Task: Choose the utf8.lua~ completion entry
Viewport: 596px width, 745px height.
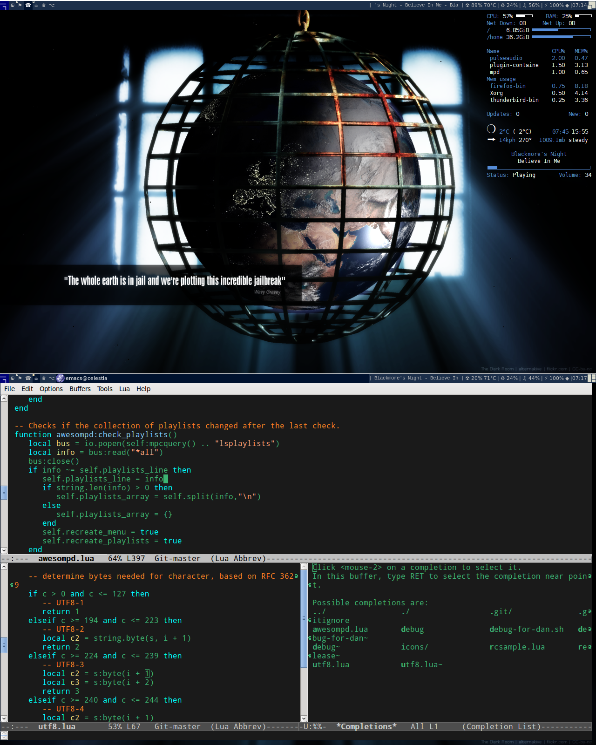Action: 421,664
